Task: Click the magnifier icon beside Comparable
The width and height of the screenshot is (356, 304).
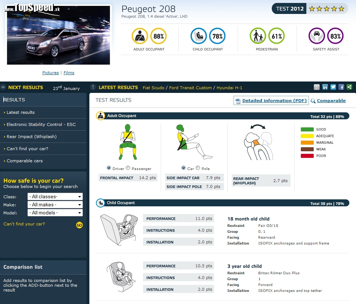Action: (x=313, y=101)
